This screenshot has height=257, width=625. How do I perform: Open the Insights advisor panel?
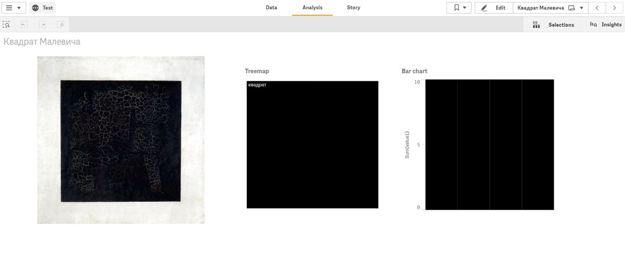(x=605, y=24)
